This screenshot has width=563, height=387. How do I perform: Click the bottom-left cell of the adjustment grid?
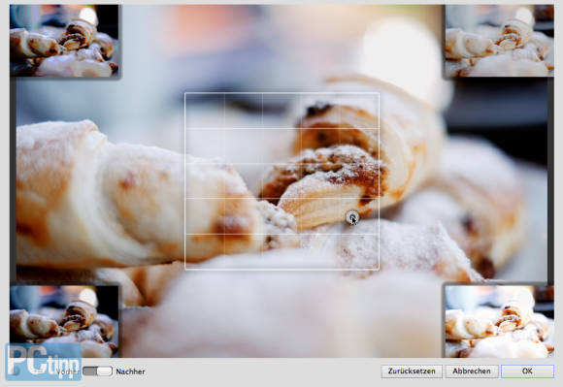point(204,251)
